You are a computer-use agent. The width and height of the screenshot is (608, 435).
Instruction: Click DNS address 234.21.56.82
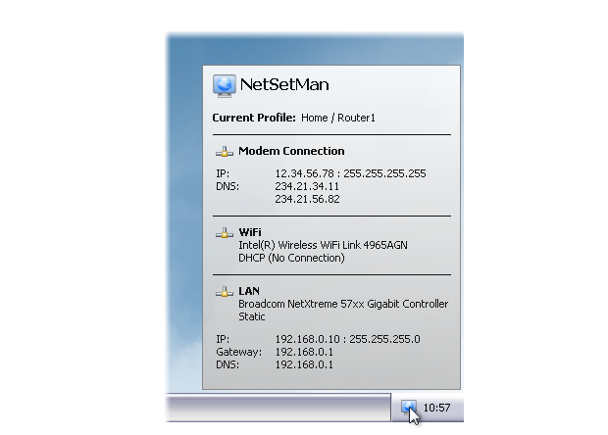(307, 199)
